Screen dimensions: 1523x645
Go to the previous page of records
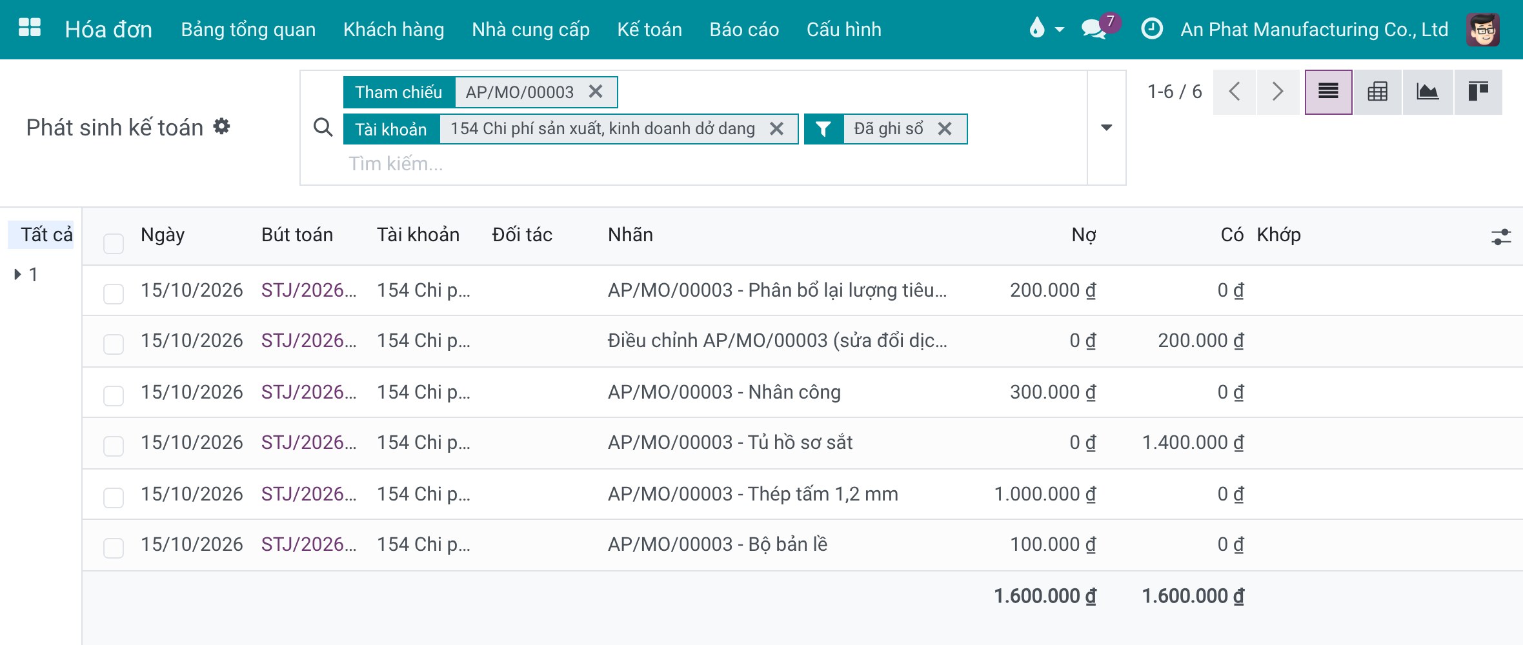click(x=1235, y=92)
